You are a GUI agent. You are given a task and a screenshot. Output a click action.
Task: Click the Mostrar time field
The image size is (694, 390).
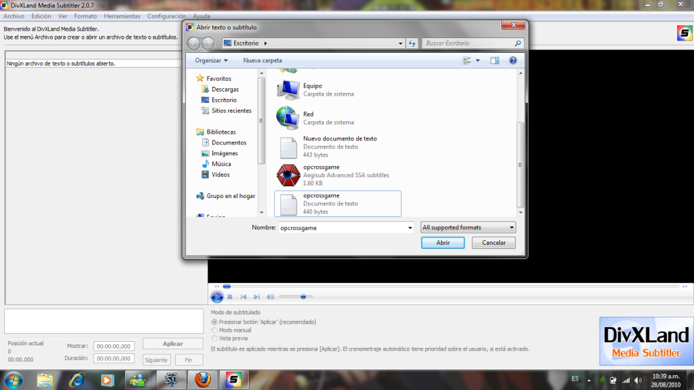114,346
